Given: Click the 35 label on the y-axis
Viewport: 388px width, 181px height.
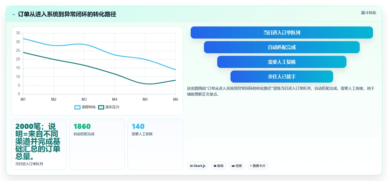Looking at the screenshot, I should (x=18, y=33).
